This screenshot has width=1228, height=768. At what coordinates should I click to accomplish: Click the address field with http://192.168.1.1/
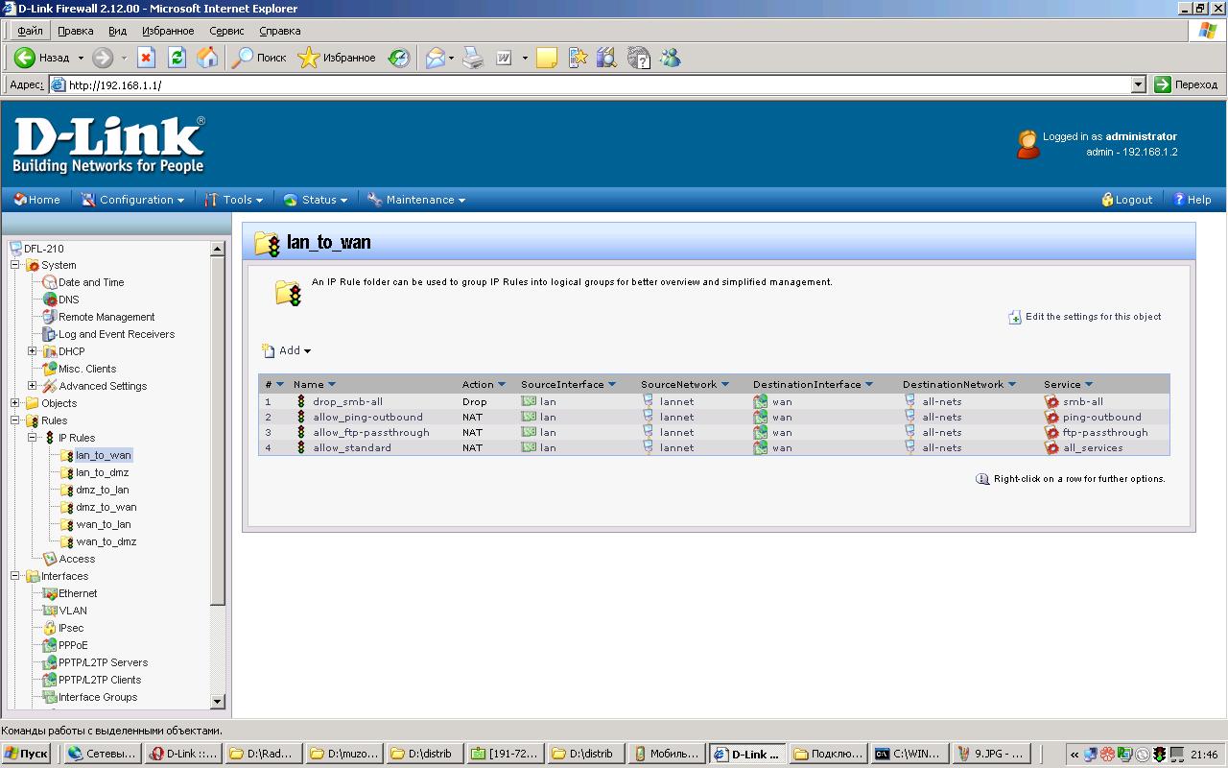point(590,84)
